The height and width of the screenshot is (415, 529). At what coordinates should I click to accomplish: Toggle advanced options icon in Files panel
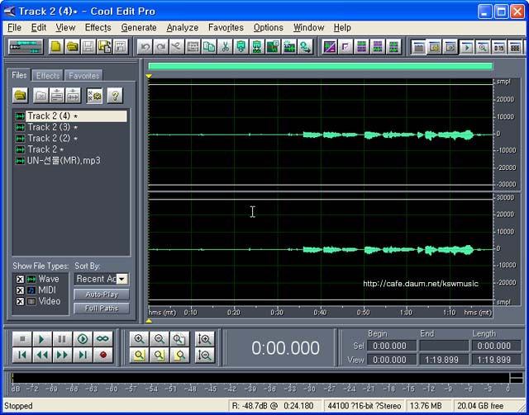coord(94,96)
